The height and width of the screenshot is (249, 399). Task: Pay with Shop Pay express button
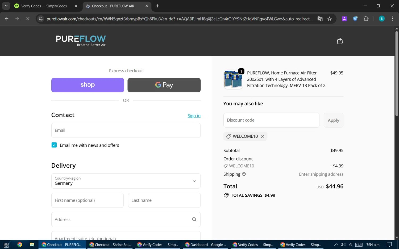click(88, 85)
